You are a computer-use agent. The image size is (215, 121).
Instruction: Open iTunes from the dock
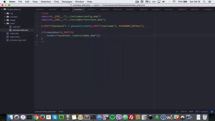[x=23, y=117]
